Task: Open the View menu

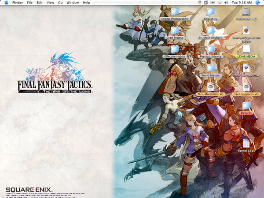Action: (x=50, y=3)
